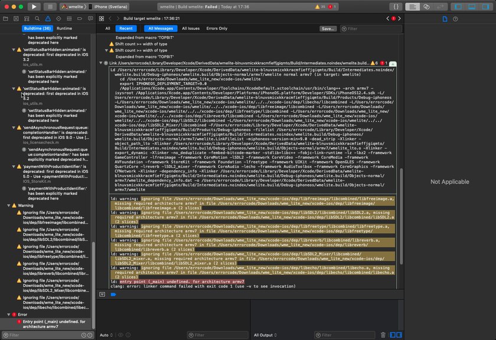Viewport: 496px width, 340px height.
Task: Collapse the sendAsynchronousRequest deprecation warning
Action: tap(14, 127)
